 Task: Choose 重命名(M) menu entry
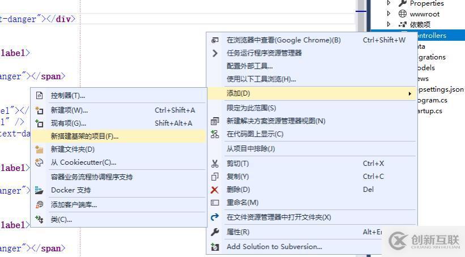click(x=312, y=203)
